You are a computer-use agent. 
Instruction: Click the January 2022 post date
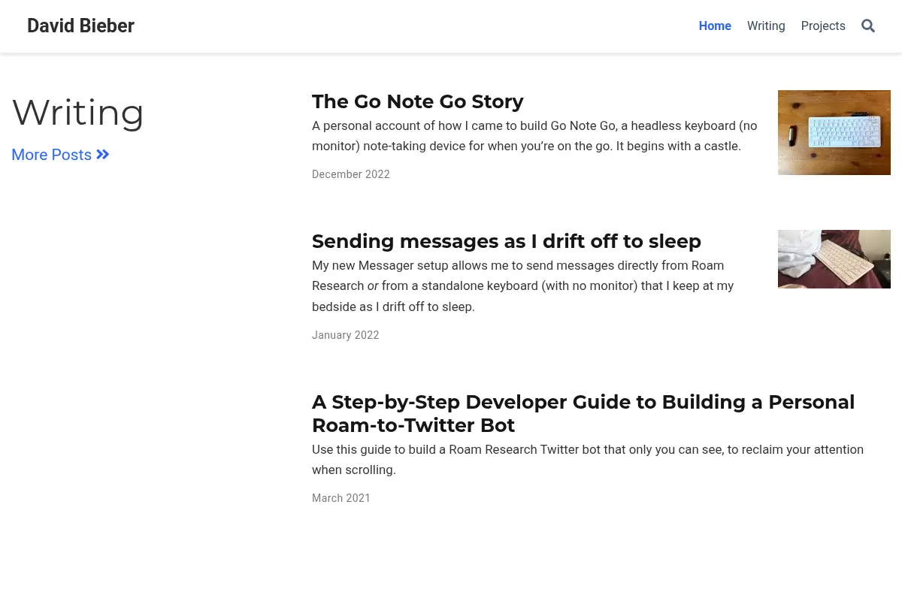346,335
